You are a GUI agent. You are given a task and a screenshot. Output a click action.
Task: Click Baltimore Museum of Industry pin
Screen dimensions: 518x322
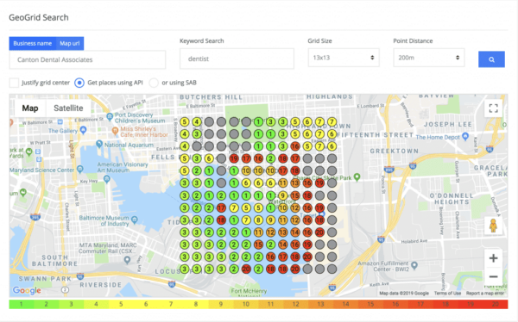click(135, 220)
